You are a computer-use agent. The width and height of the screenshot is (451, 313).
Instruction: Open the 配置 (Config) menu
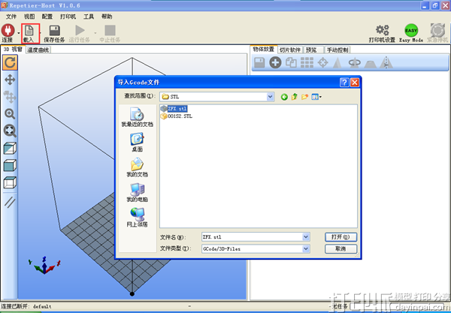[x=47, y=17]
